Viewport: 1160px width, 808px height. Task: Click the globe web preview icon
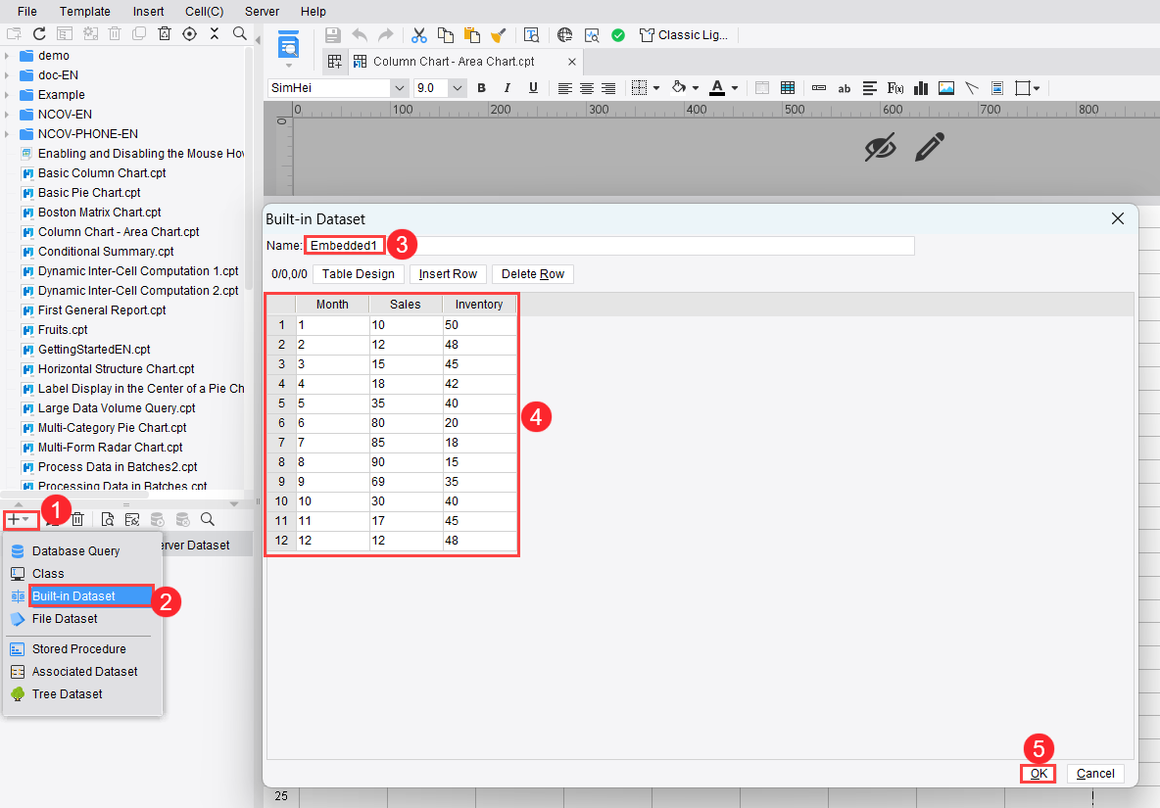pos(564,34)
